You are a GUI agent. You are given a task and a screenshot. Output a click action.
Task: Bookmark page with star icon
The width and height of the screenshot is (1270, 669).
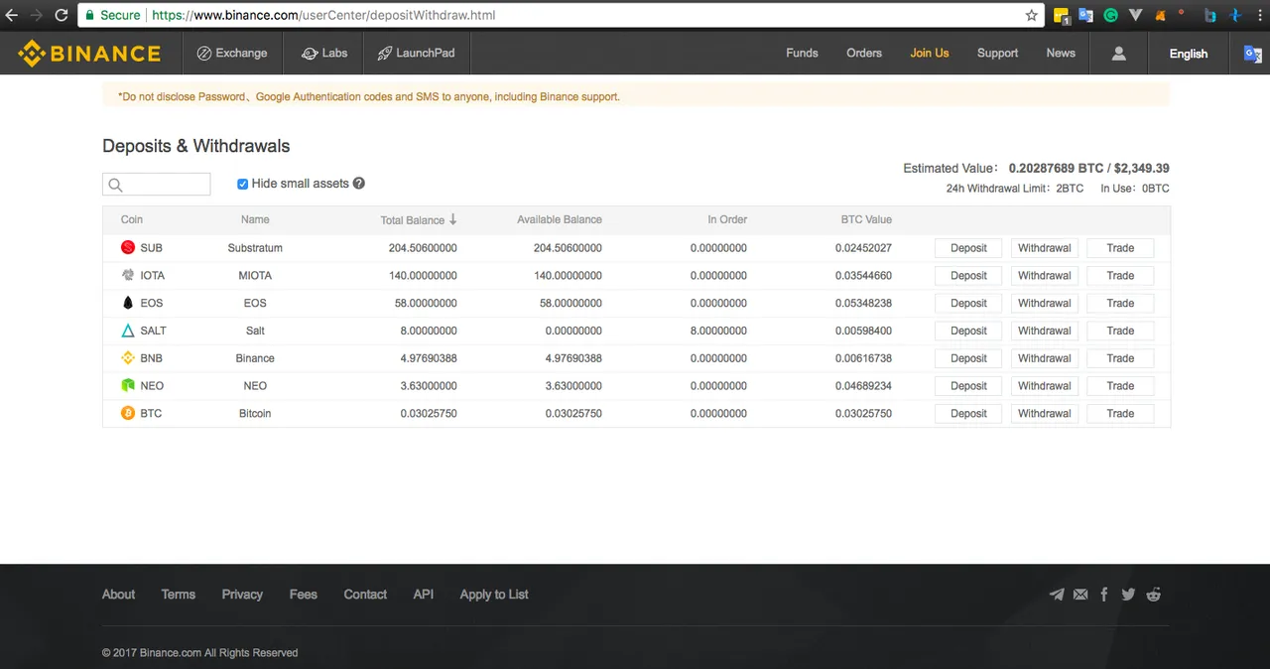[1032, 15]
